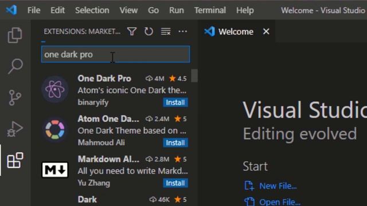The width and height of the screenshot is (367, 206).
Task: Open the Atom One Da... extension title
Action: (x=108, y=119)
